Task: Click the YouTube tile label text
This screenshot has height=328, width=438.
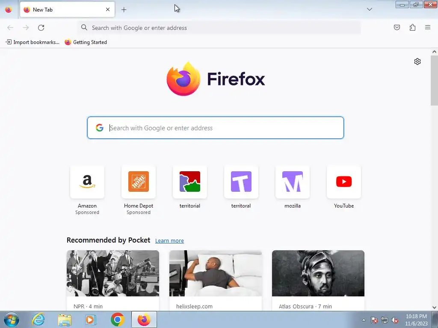Action: pos(344,206)
